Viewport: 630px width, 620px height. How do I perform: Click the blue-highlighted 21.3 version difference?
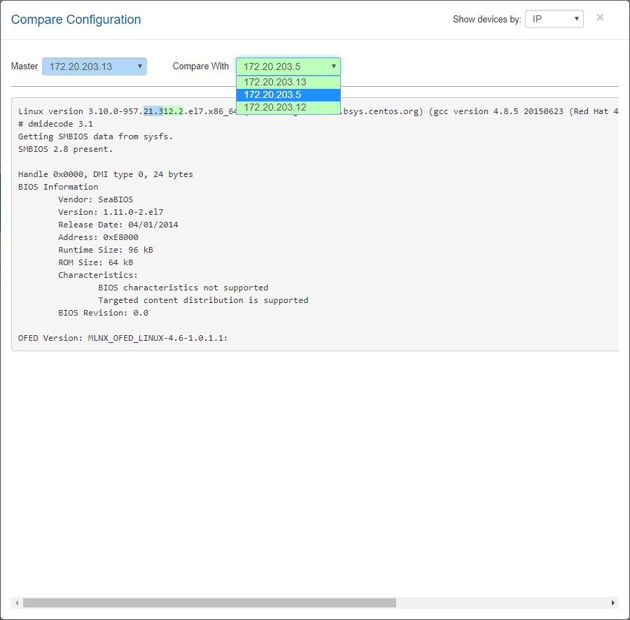pos(153,111)
